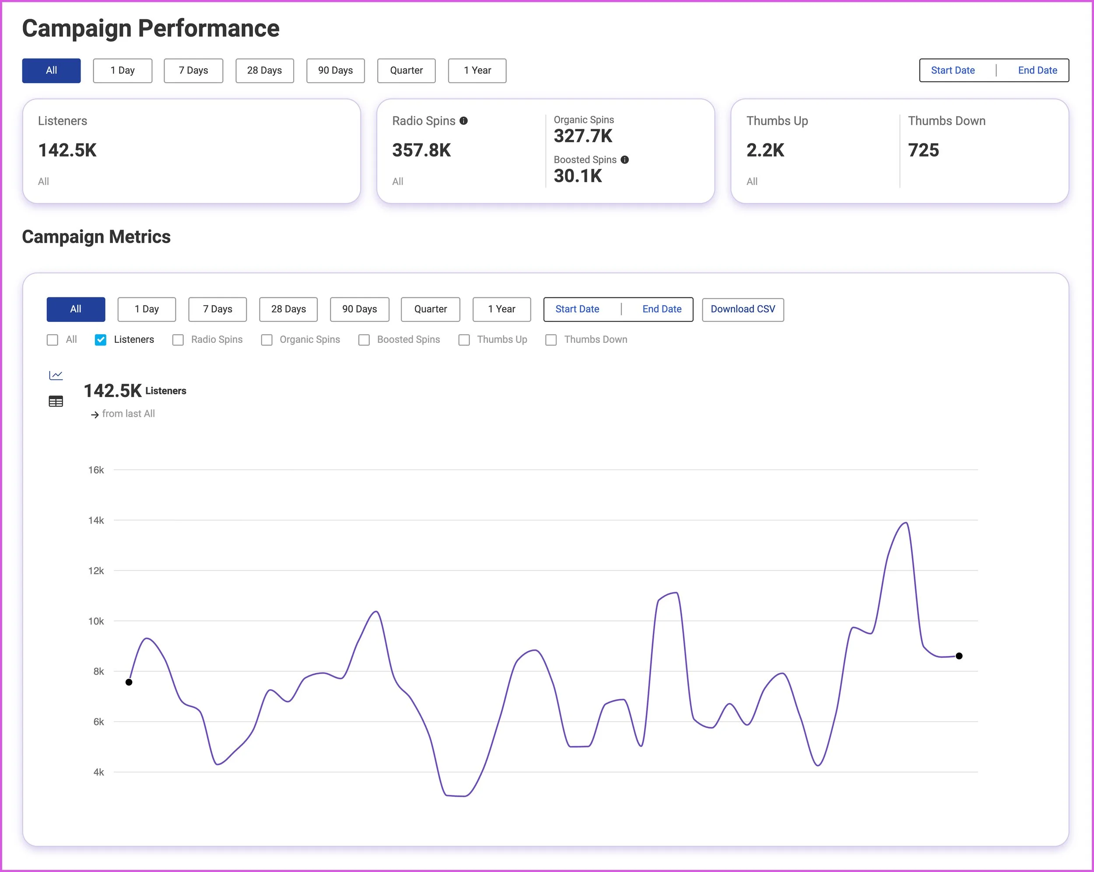This screenshot has height=872, width=1094.
Task: Click Radio Spins info icon
Action: click(x=464, y=121)
